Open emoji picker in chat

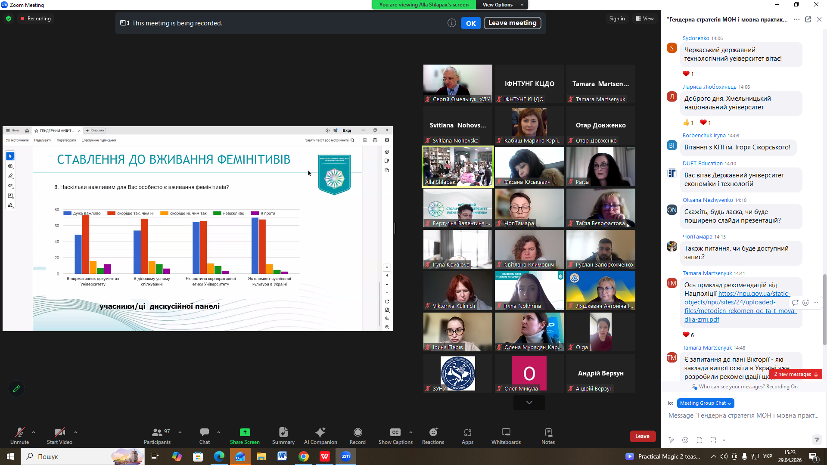coord(685,440)
